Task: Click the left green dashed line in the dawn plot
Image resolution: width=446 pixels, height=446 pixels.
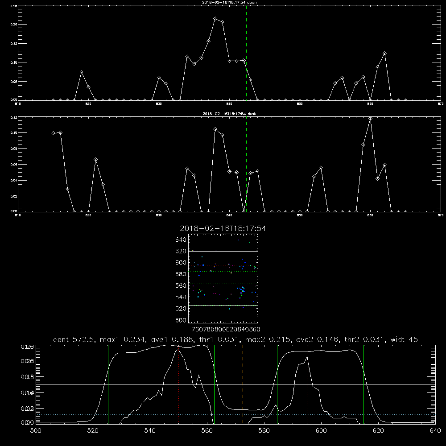Action: [x=142, y=53]
